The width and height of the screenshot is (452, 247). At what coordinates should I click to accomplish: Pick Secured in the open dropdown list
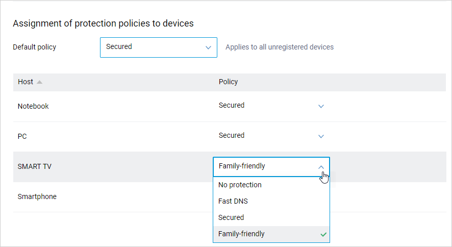(x=231, y=217)
